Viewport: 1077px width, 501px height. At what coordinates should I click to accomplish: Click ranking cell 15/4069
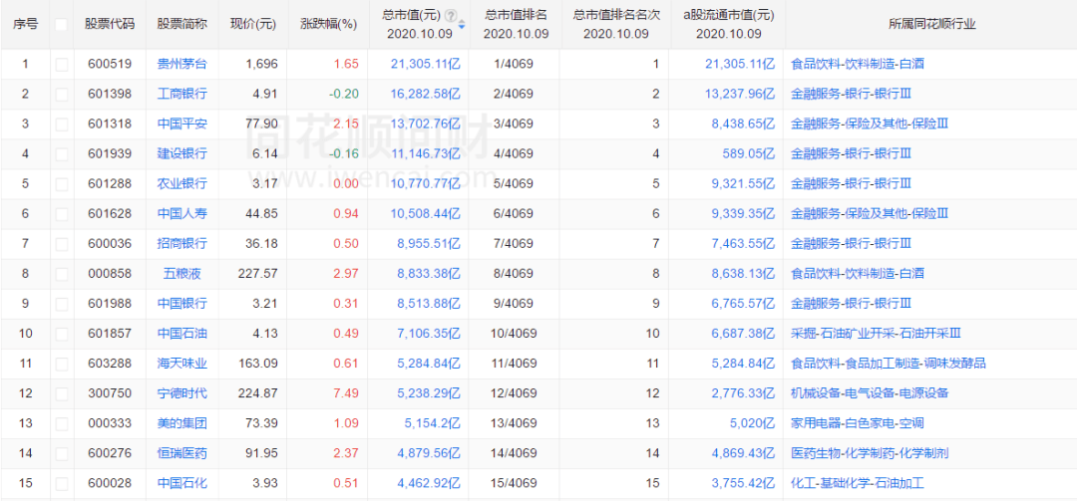pos(514,482)
